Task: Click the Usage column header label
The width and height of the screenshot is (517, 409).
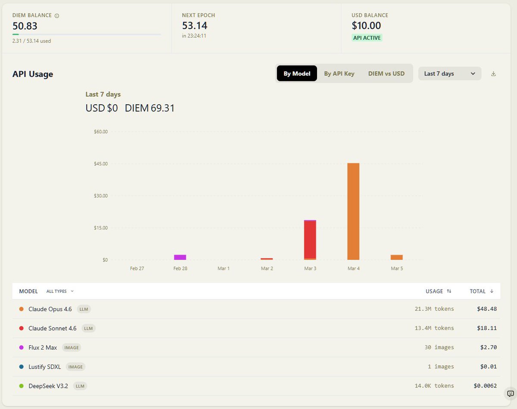Action: pos(434,291)
